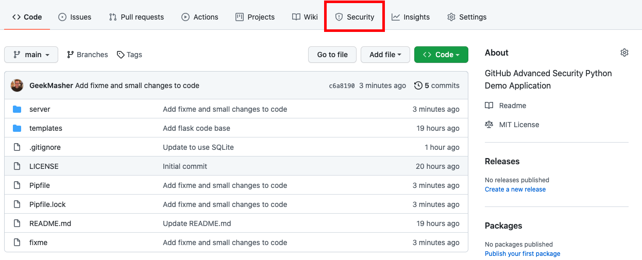Screen dimensions: 642x260
Task: Expand the green Code dropdown
Action: [x=441, y=55]
